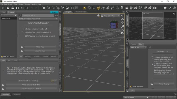This screenshot has width=177, height=99.
Task: Open the Select a Lesson dropdown
Action: click(136, 97)
